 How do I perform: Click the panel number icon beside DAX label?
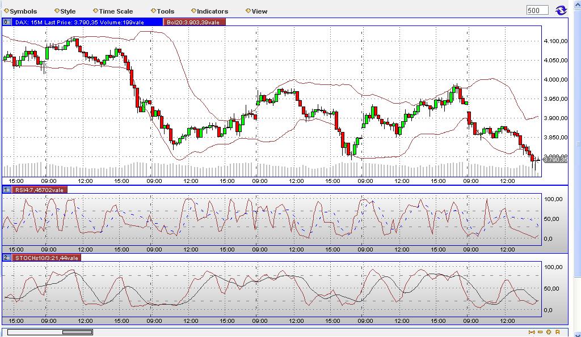(x=6, y=22)
